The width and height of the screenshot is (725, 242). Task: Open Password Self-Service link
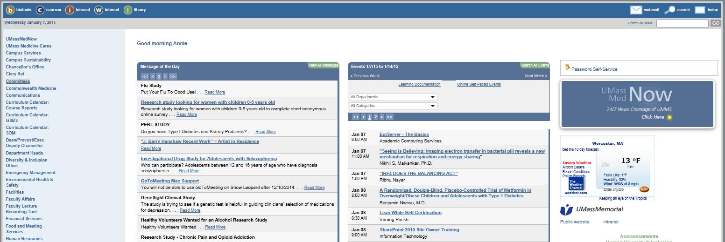(594, 69)
